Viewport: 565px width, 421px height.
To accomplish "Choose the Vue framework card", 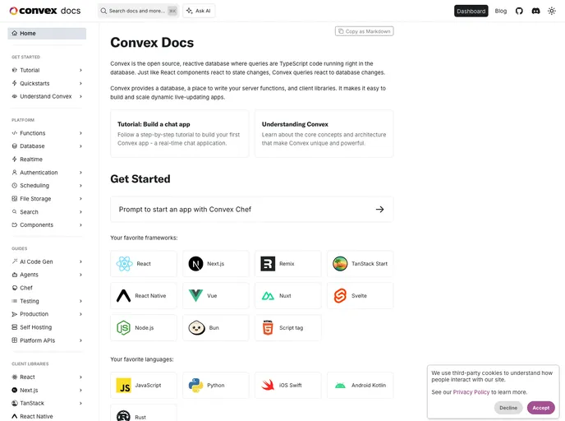I will coord(215,295).
